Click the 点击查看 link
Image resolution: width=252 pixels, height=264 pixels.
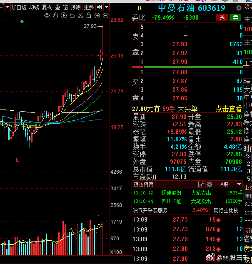pos(229,109)
